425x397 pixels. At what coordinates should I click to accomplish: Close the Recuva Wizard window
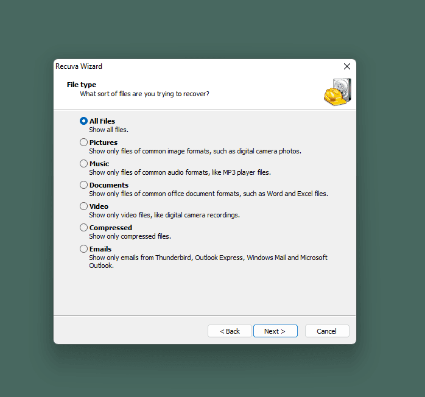[x=347, y=66]
